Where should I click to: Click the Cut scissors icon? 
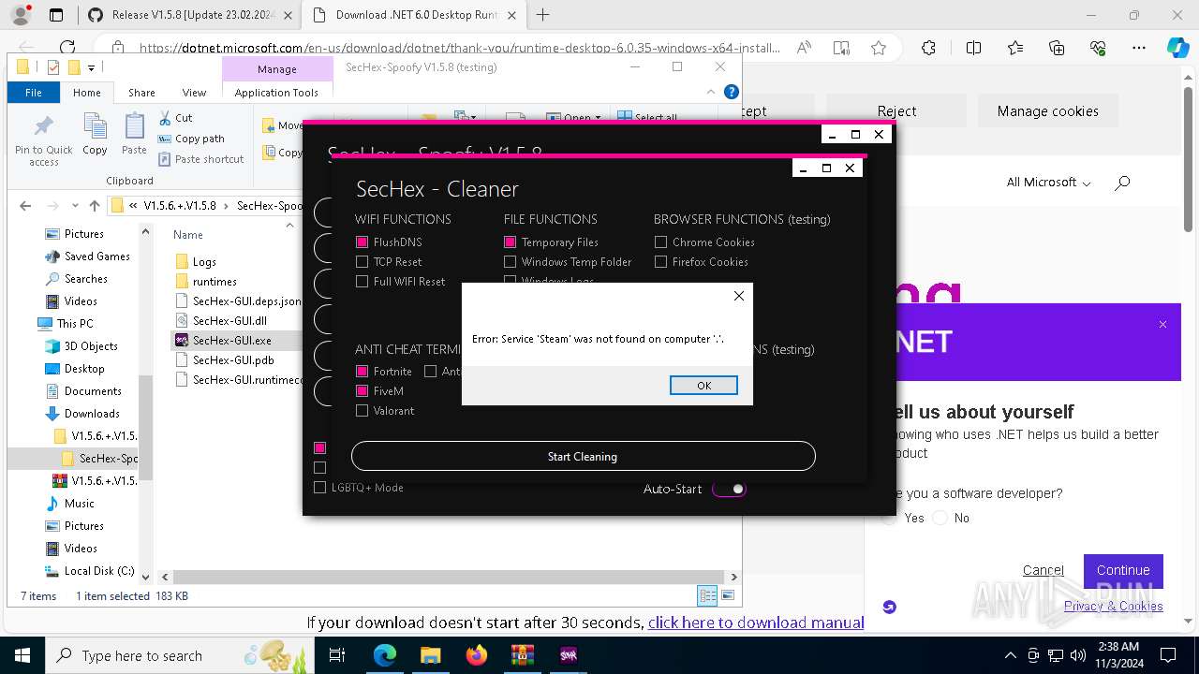coord(165,118)
